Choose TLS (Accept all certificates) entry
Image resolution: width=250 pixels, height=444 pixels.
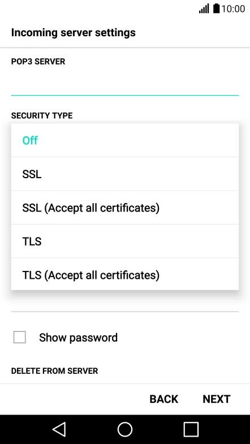(x=125, y=275)
